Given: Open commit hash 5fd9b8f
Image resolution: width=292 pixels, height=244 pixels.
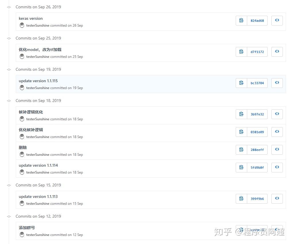Looking at the screenshot, I should click(257, 167).
